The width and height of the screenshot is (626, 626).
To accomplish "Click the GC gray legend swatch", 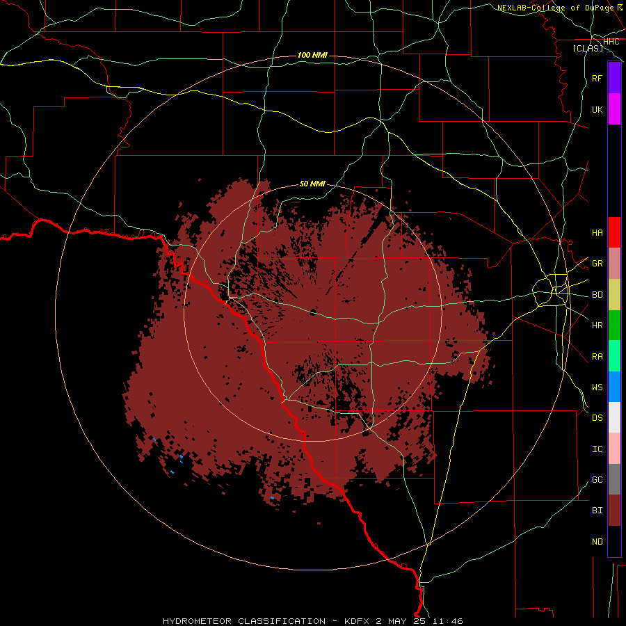I will [x=614, y=479].
